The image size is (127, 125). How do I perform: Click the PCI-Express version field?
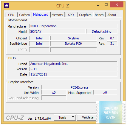point(79,87)
